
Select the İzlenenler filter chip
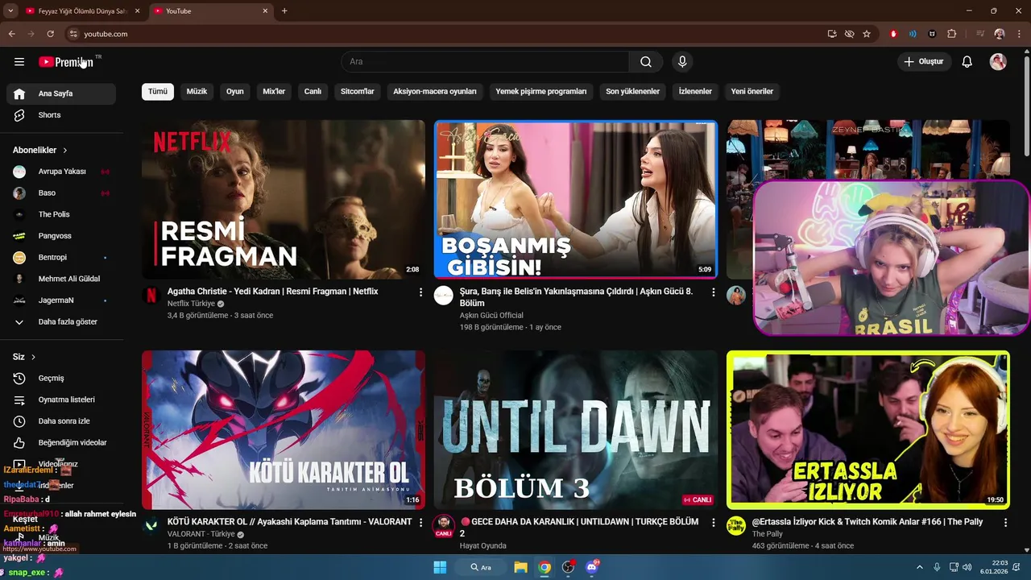695,92
